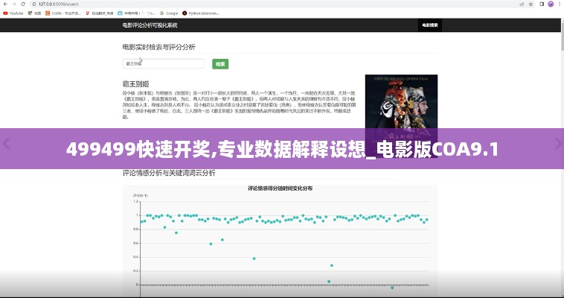Click the left carousel arrow on banner
This screenshot has width=564, height=298.
coord(7,144)
